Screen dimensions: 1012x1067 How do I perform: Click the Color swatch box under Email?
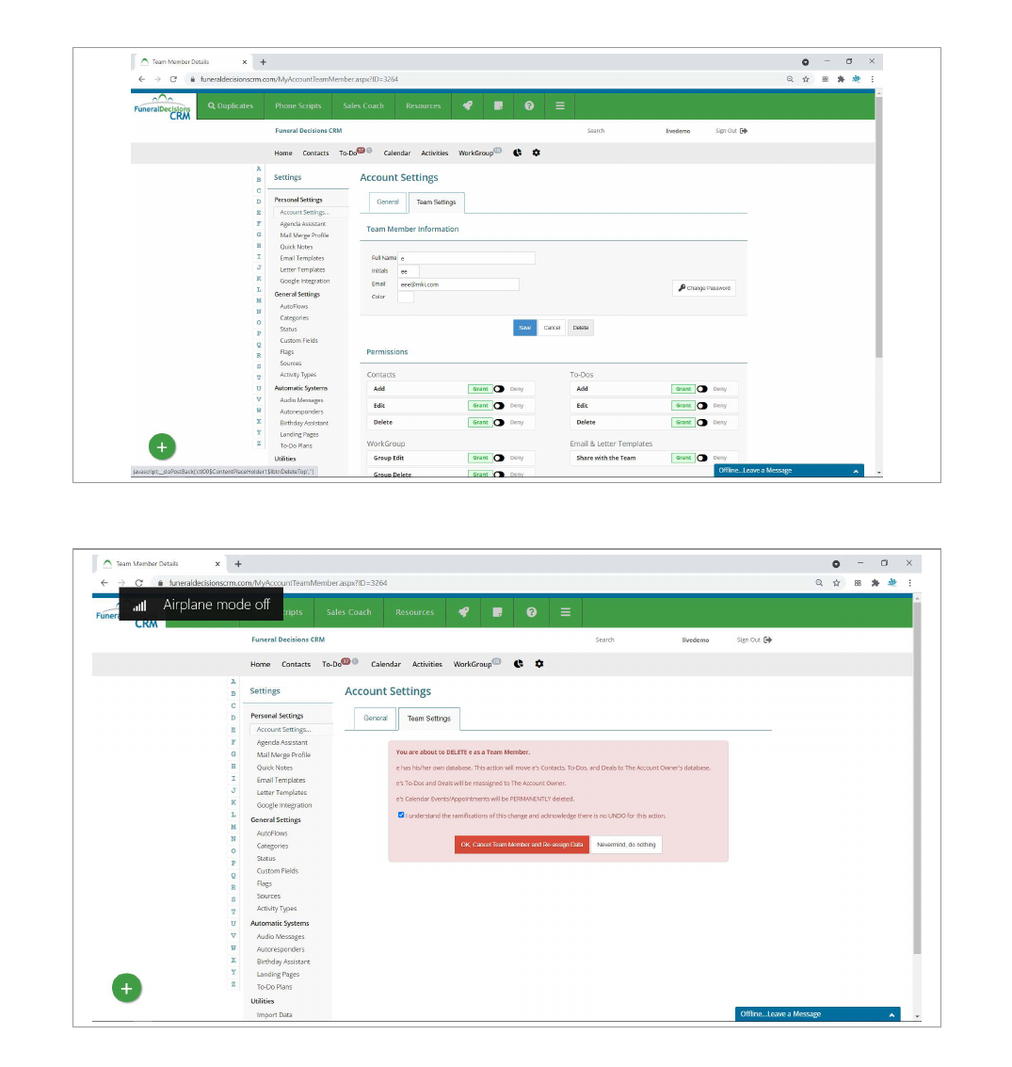click(406, 297)
